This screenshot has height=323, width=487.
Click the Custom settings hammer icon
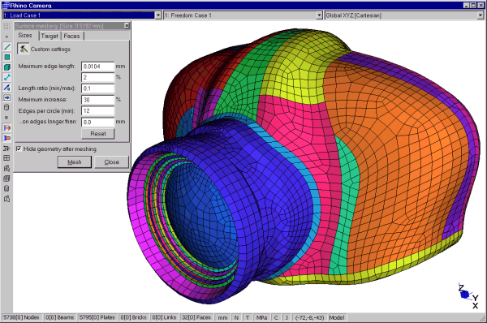tap(24, 49)
